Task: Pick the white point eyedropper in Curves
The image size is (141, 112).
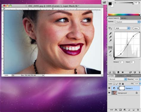Action: [x=110, y=40]
